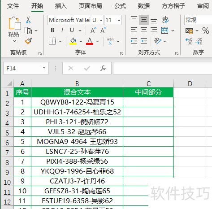Viewport: 212px width, 209px height.
Task: Toggle Wrap Text icon
Action: [x=165, y=20]
